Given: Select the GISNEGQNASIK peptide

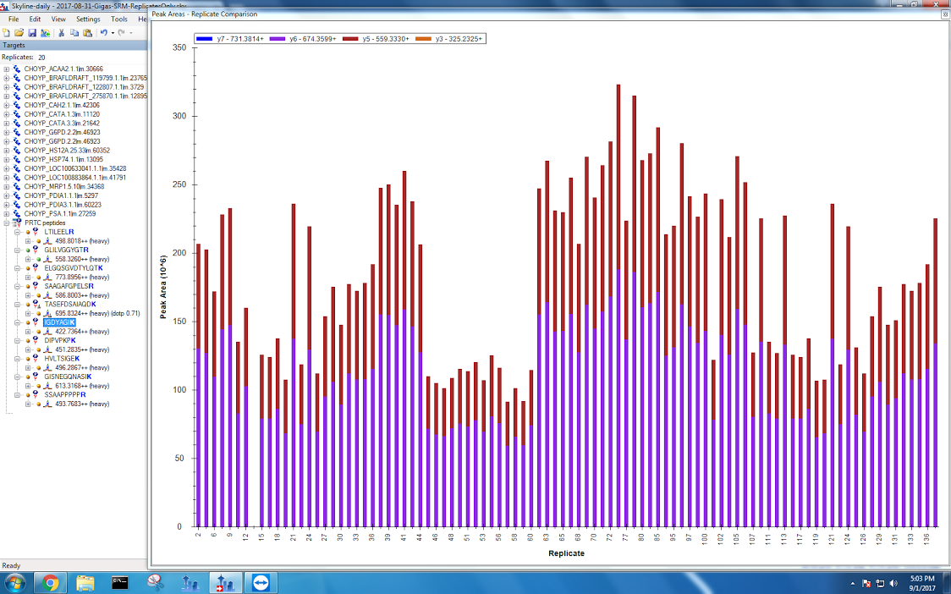Looking at the screenshot, I should (68, 377).
